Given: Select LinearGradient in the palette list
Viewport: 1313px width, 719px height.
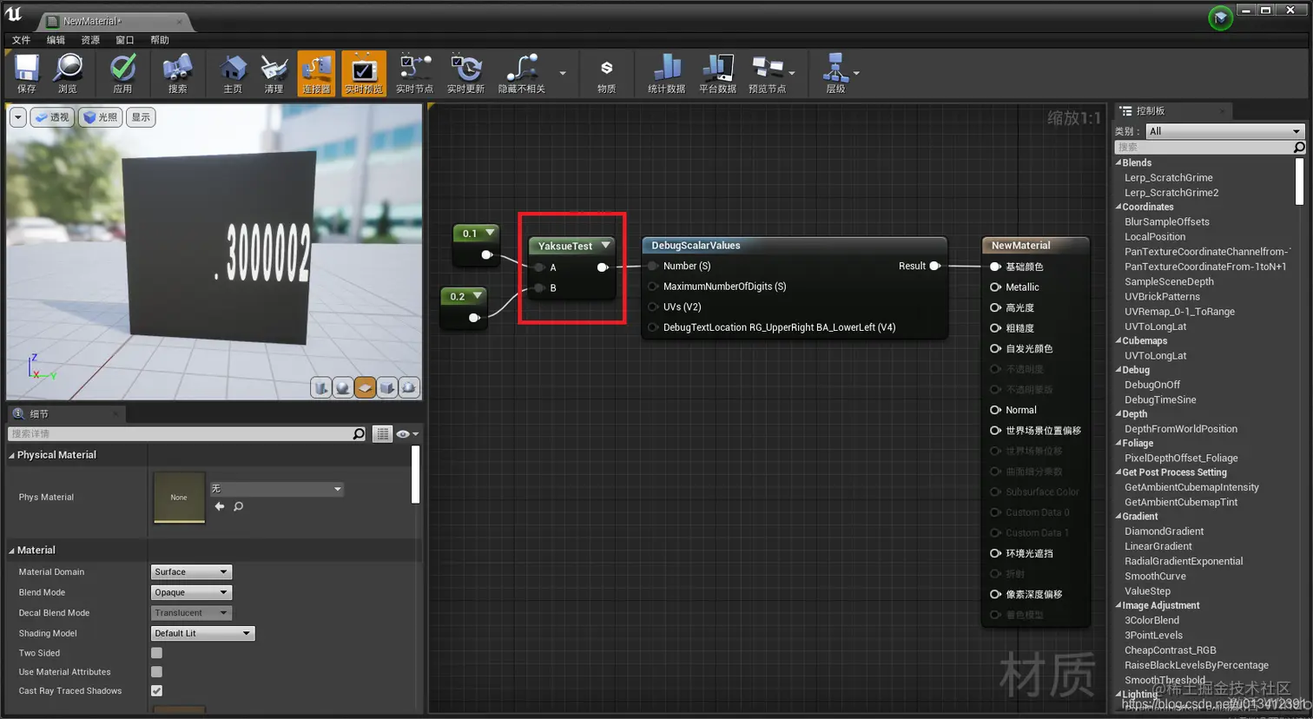Looking at the screenshot, I should pos(1158,546).
